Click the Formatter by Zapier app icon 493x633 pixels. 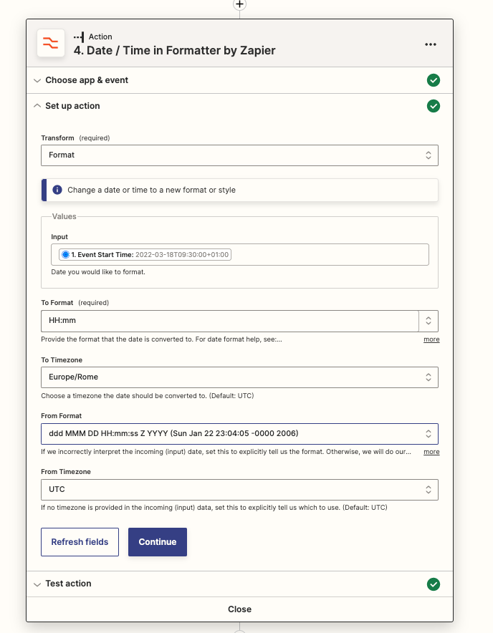click(51, 44)
